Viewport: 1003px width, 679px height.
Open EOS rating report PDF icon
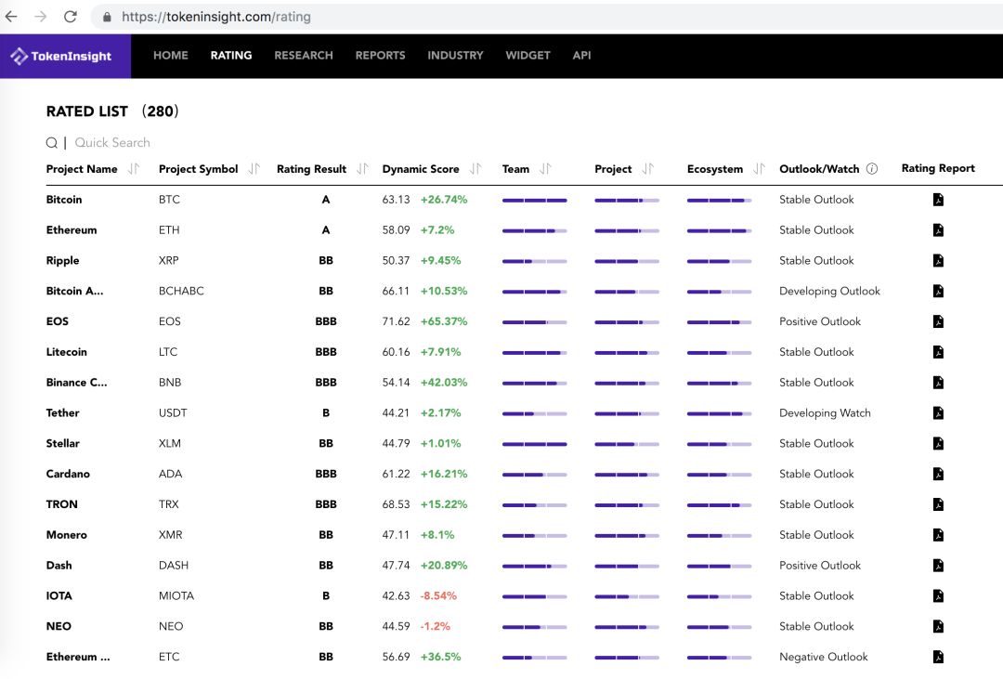click(938, 321)
